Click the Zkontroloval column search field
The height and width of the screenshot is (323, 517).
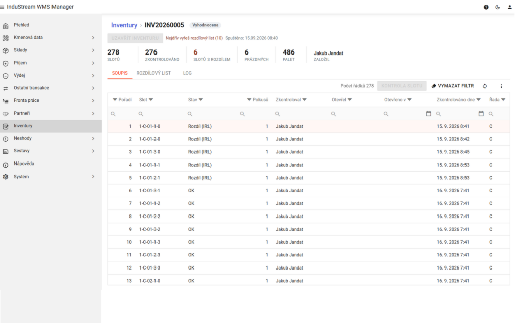click(301, 114)
